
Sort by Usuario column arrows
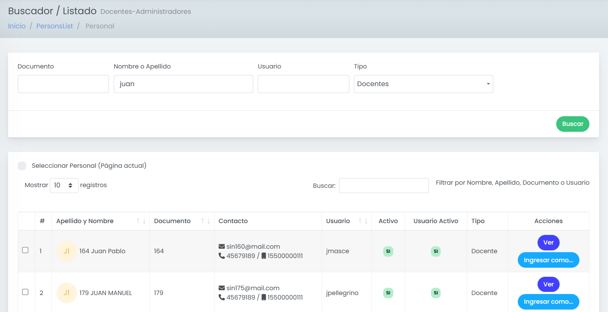pos(363,221)
